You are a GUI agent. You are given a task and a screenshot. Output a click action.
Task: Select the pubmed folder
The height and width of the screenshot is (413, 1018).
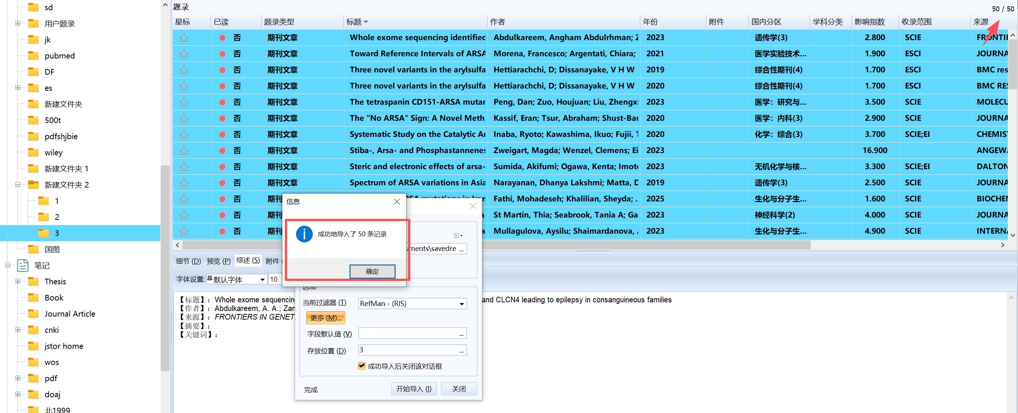59,56
